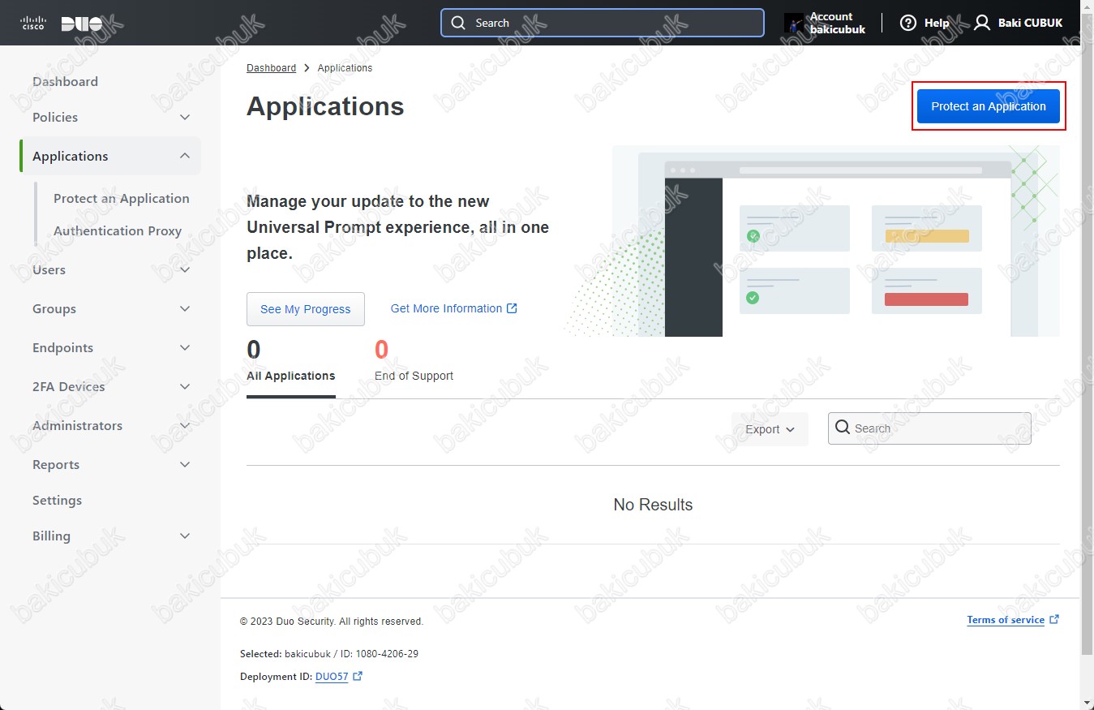The image size is (1094, 710).
Task: Click the magnifier icon in the applications search box
Action: point(843,428)
